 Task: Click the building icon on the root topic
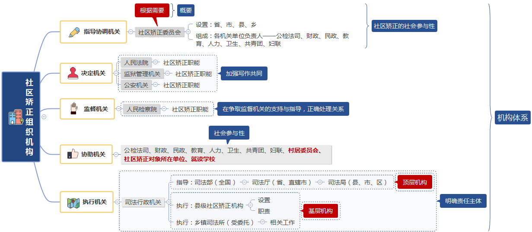[x=16, y=117]
